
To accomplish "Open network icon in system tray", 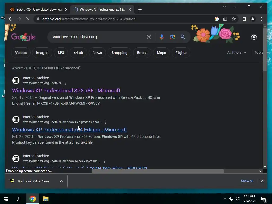I will point(231,199).
